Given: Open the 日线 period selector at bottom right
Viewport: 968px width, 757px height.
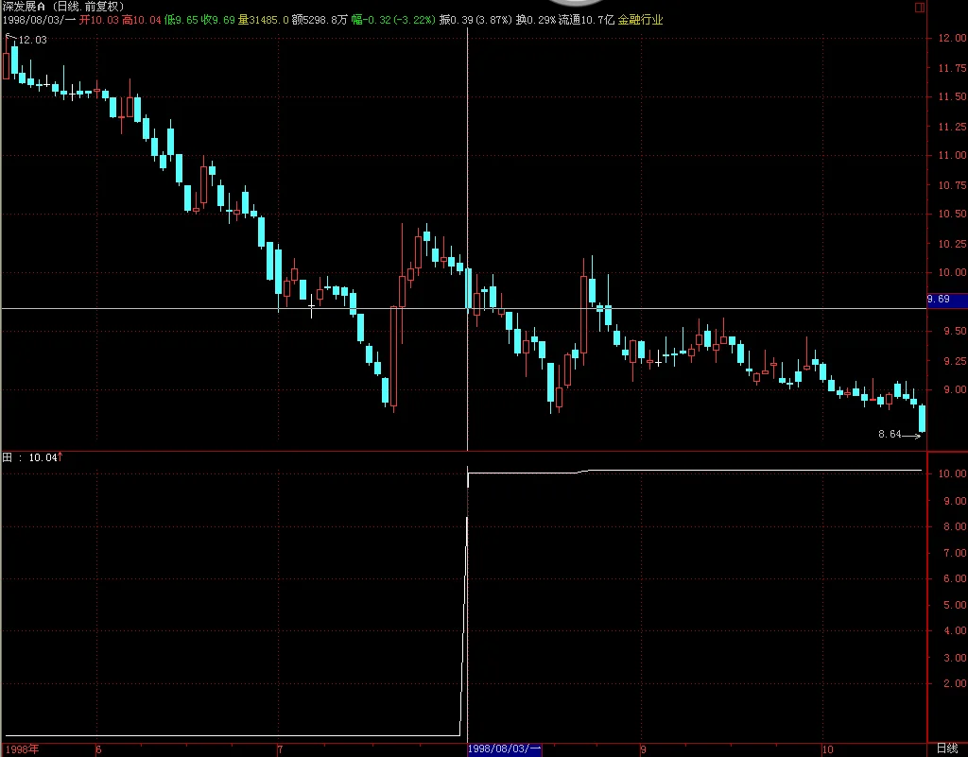Looking at the screenshot, I should 947,748.
